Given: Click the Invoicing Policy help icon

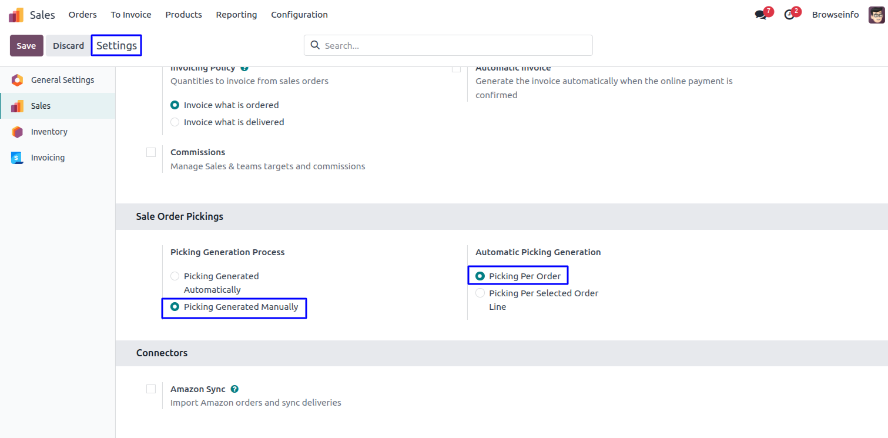Looking at the screenshot, I should (244, 68).
